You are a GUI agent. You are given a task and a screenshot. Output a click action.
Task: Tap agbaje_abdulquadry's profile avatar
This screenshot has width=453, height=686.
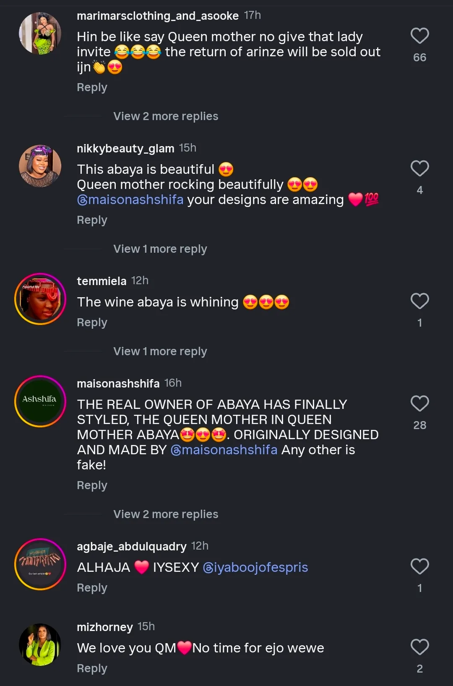(40, 564)
